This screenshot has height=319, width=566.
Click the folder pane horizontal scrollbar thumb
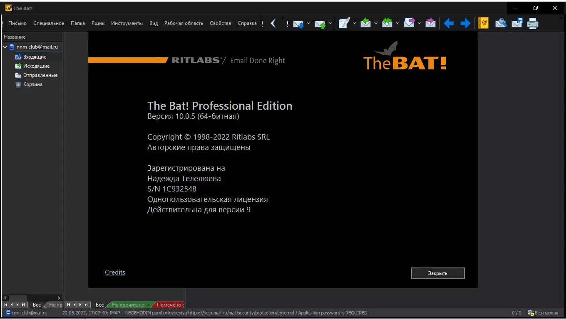pos(18,298)
